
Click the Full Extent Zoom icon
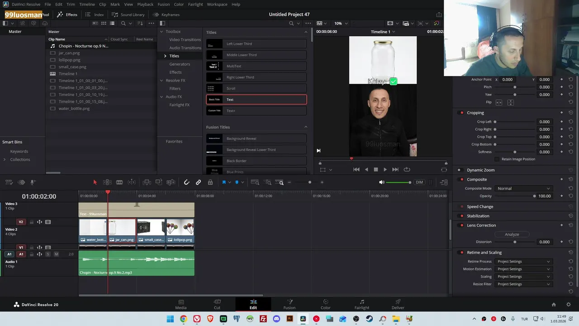[255, 182]
